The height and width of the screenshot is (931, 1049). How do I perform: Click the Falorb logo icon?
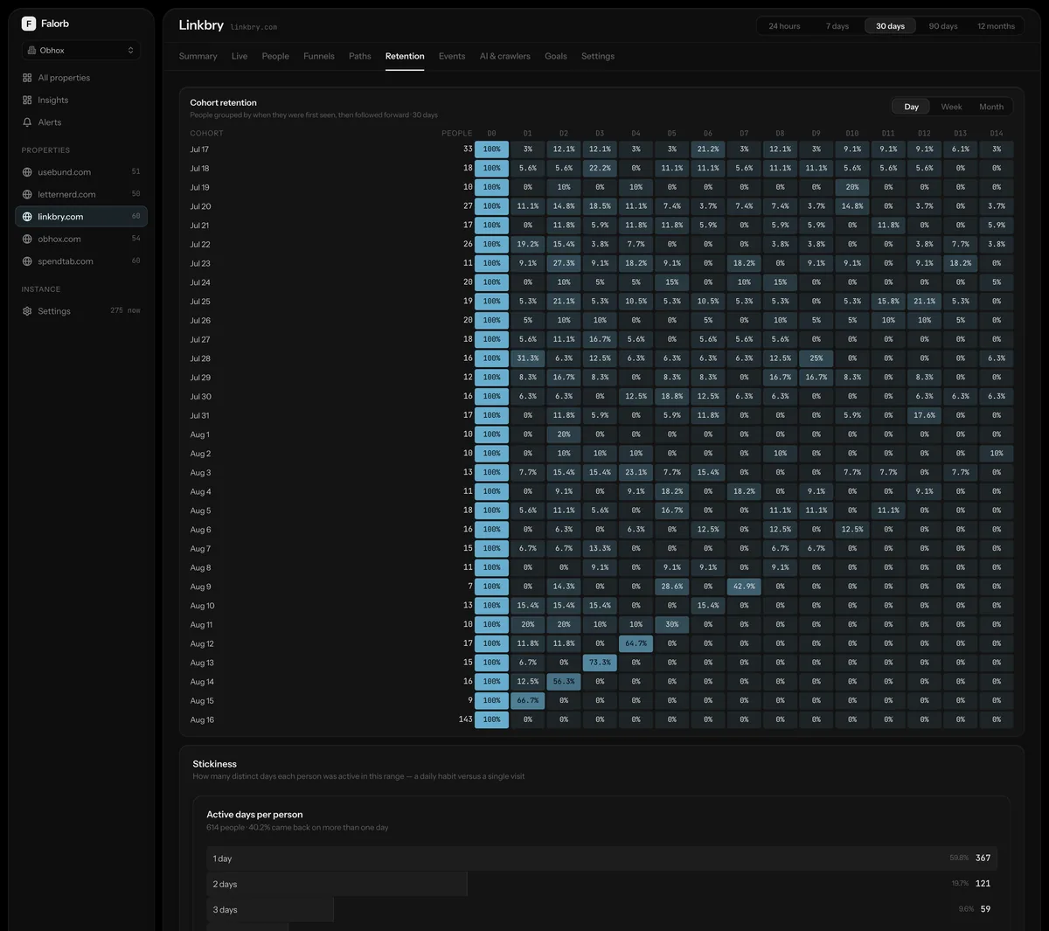[x=29, y=24]
